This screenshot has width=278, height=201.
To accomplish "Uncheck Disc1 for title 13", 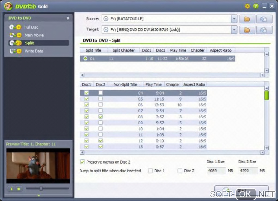I will pyautogui.click(x=86, y=146).
